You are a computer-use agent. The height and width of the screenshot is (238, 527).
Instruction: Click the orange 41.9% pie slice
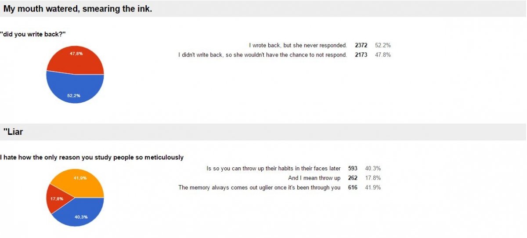(80, 182)
